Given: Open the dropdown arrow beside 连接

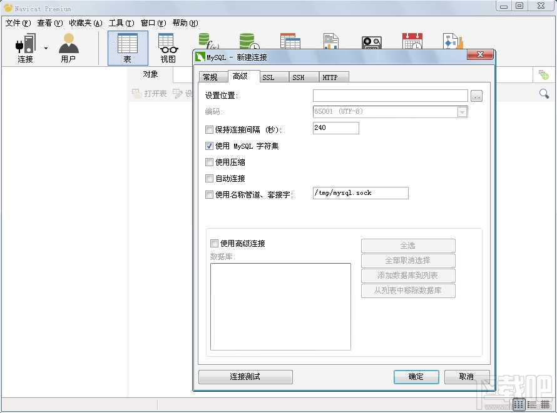Looking at the screenshot, I should click(x=46, y=48).
